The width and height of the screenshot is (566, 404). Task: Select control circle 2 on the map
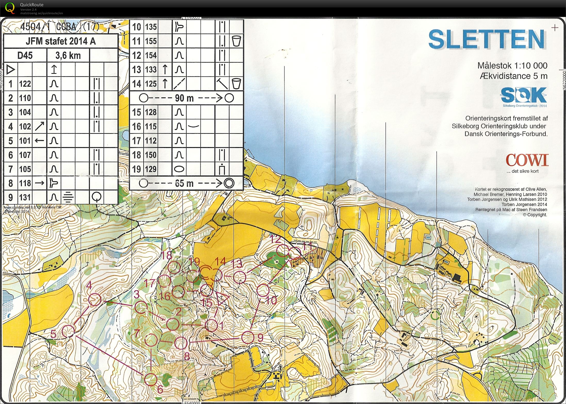tap(173, 324)
